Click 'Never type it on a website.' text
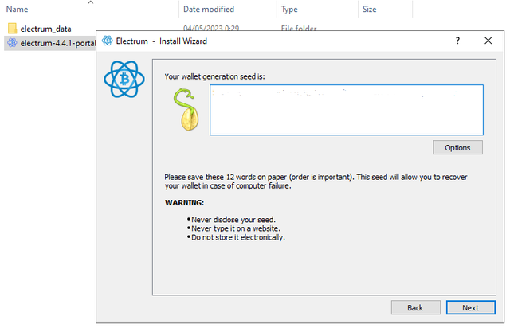The width and height of the screenshot is (510, 328). [236, 228]
